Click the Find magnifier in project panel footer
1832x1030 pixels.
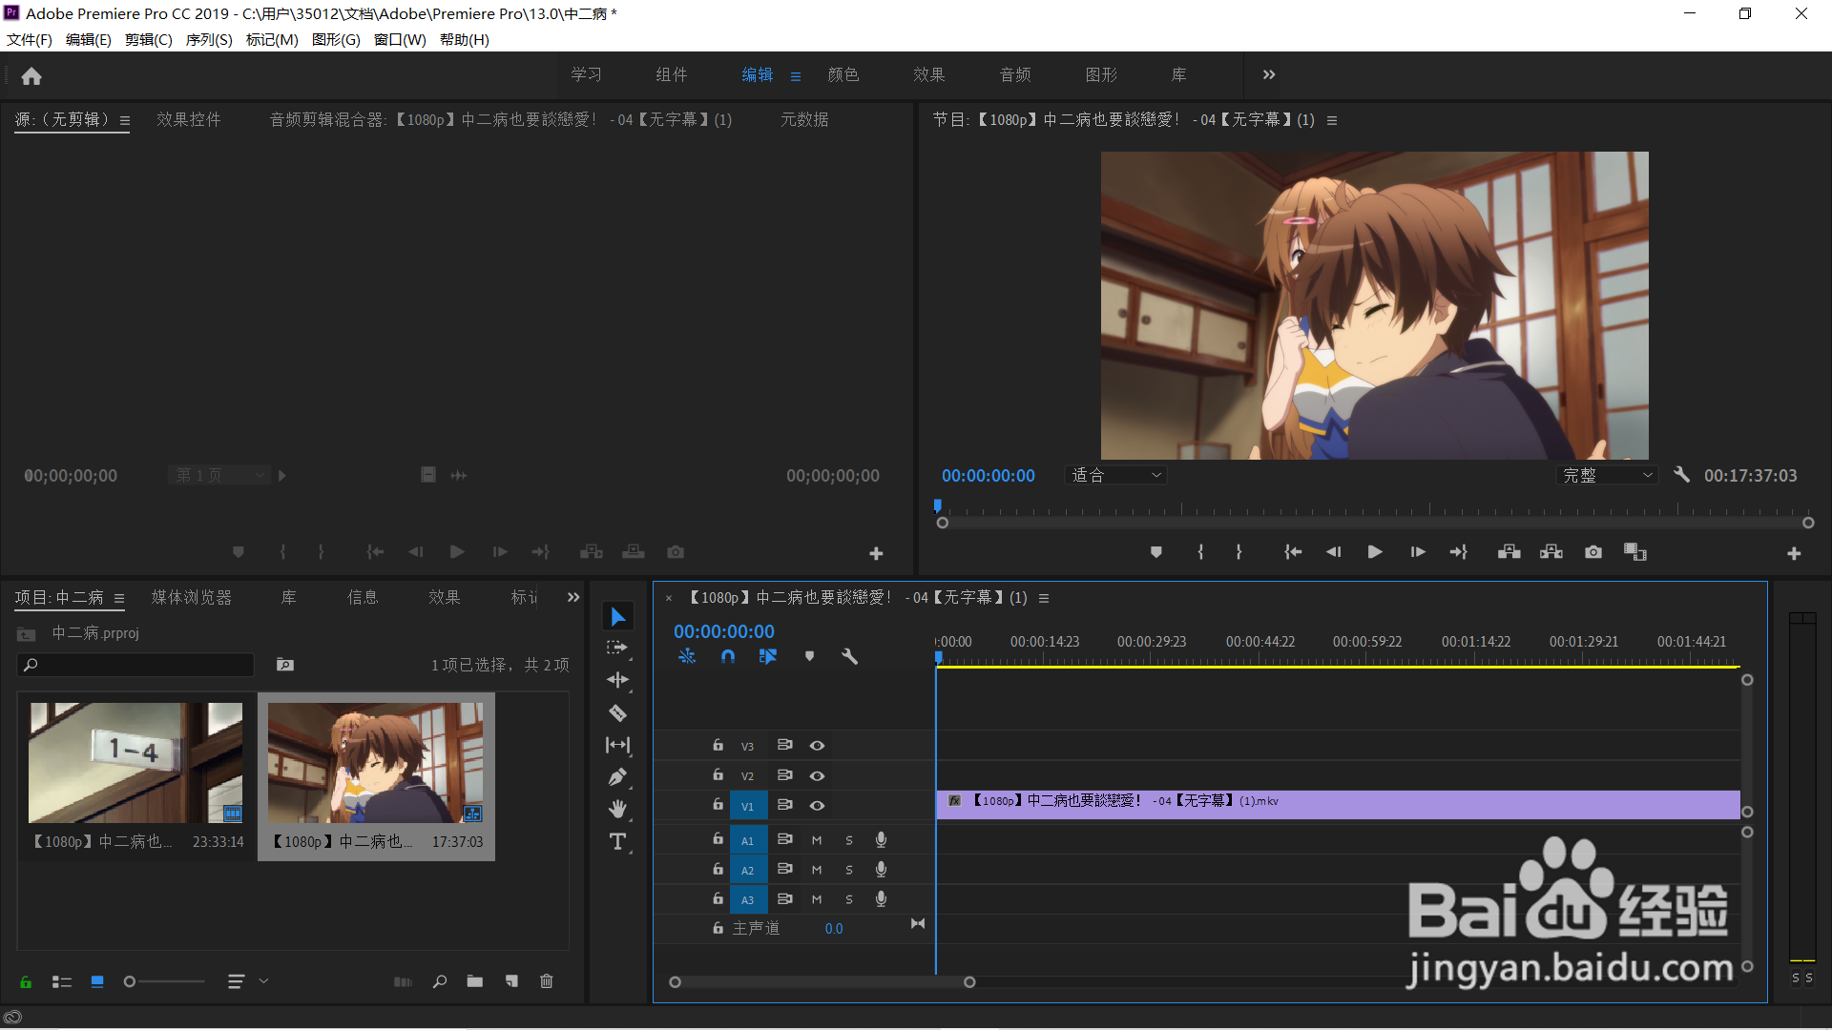(440, 981)
